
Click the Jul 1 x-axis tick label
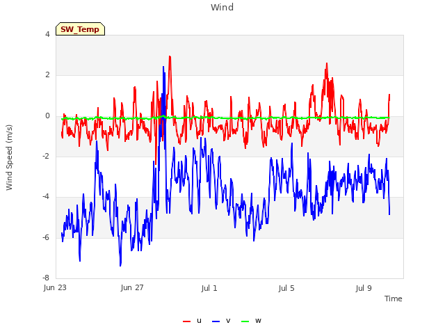pyautogui.click(x=209, y=288)
